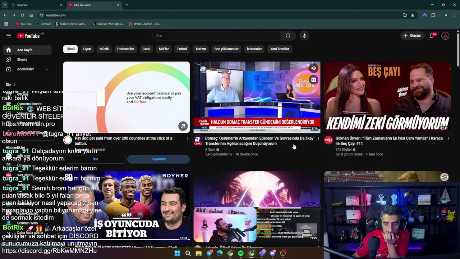Open more options for Domaç video
This screenshot has width=460, height=259.
(318, 138)
